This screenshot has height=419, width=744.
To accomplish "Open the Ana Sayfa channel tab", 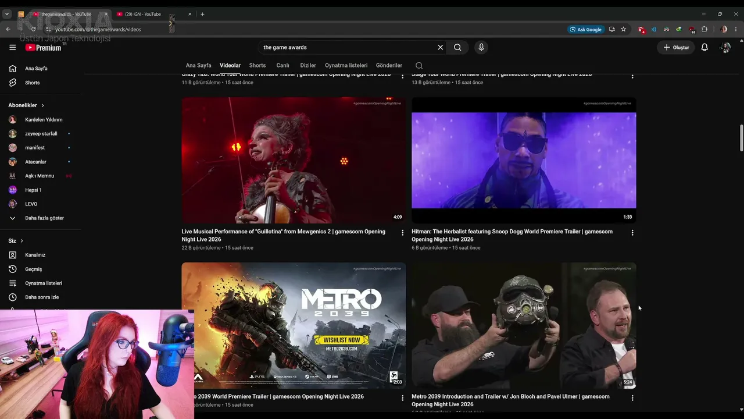I will tap(199, 65).
